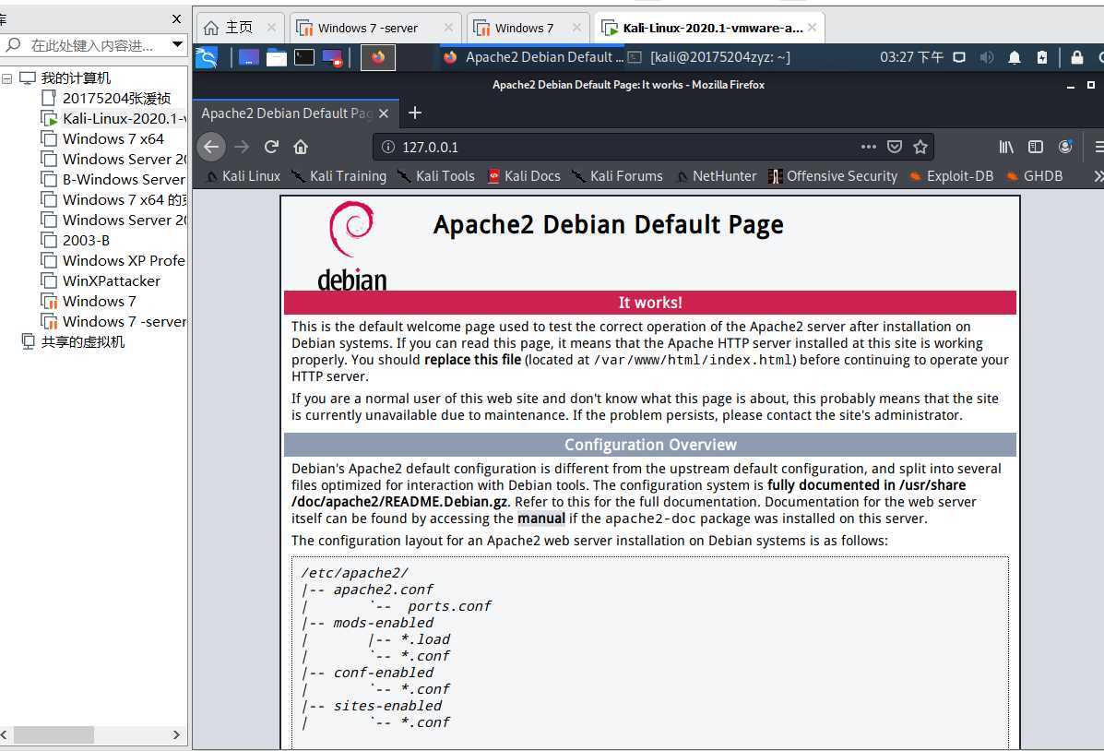Open library search dropdown arrow
1104x751 pixels.
pyautogui.click(x=177, y=44)
